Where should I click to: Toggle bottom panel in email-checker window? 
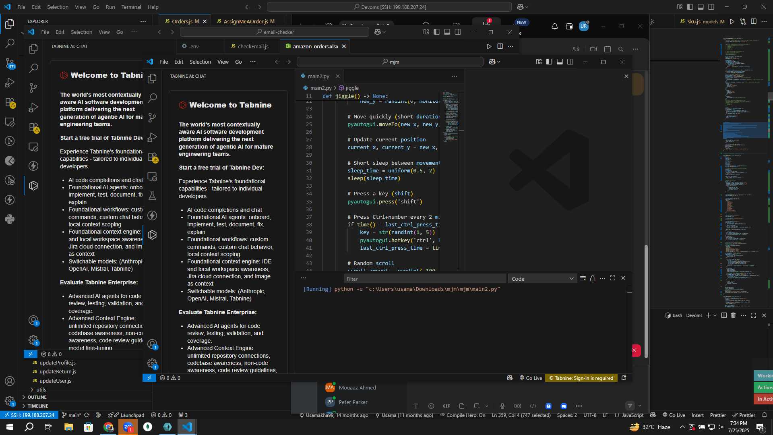click(x=447, y=32)
